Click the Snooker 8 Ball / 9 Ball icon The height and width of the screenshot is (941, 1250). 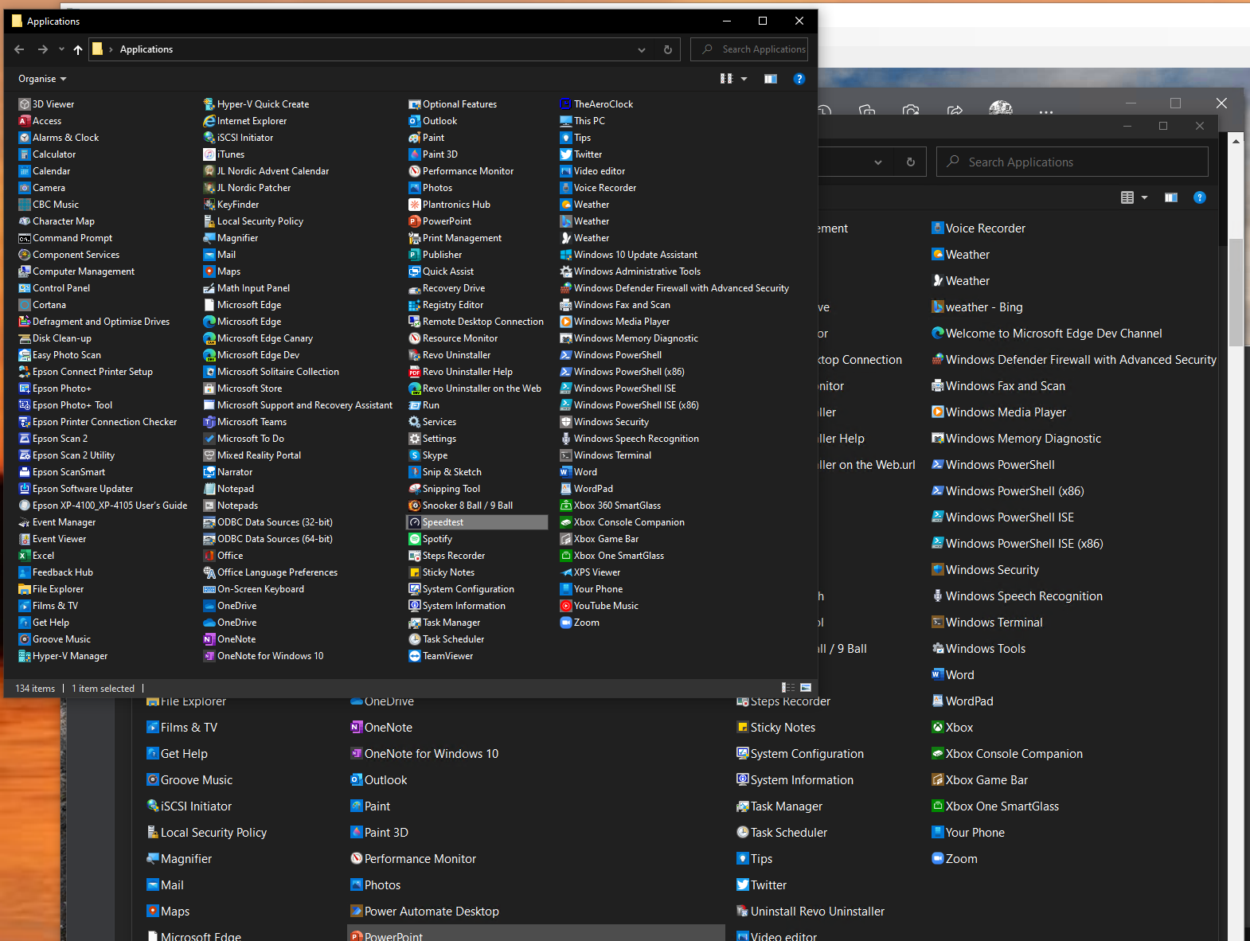[415, 506]
